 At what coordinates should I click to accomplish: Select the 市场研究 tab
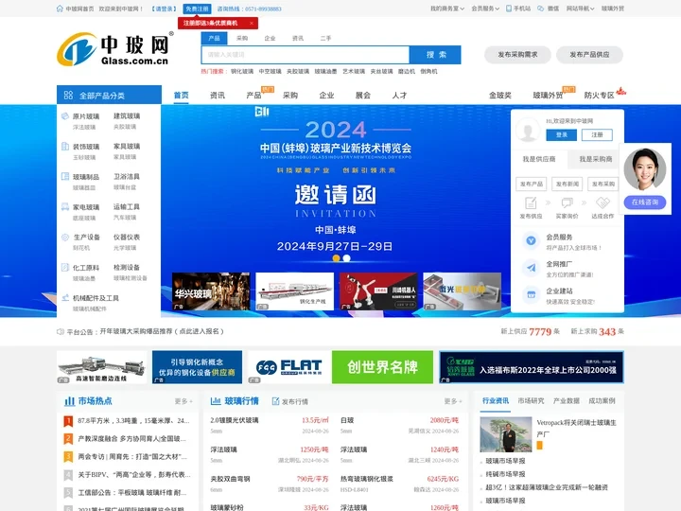coord(531,400)
